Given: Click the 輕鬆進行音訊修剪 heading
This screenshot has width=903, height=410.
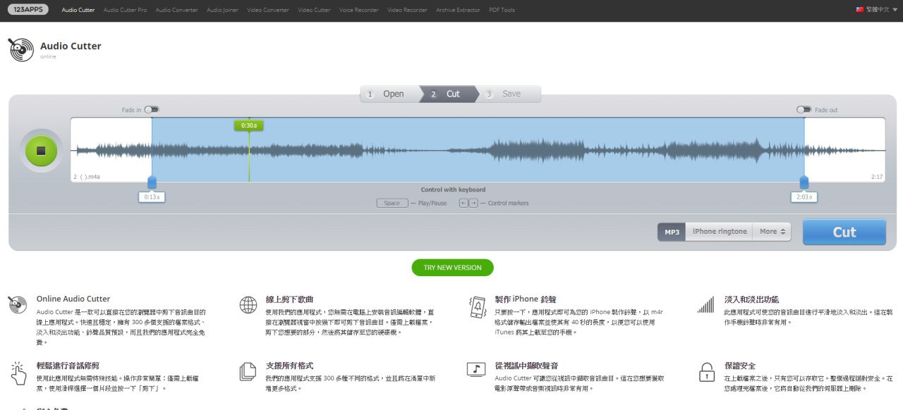Looking at the screenshot, I should [68, 366].
